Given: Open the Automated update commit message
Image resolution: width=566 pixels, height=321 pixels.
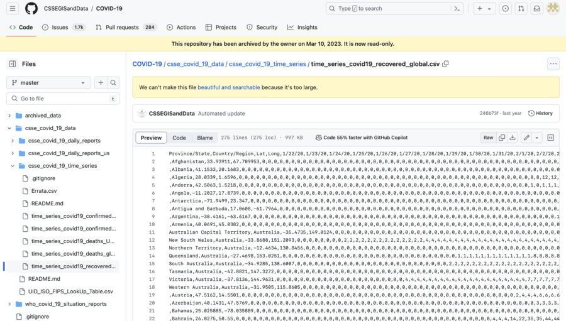Looking at the screenshot, I should coord(221,113).
